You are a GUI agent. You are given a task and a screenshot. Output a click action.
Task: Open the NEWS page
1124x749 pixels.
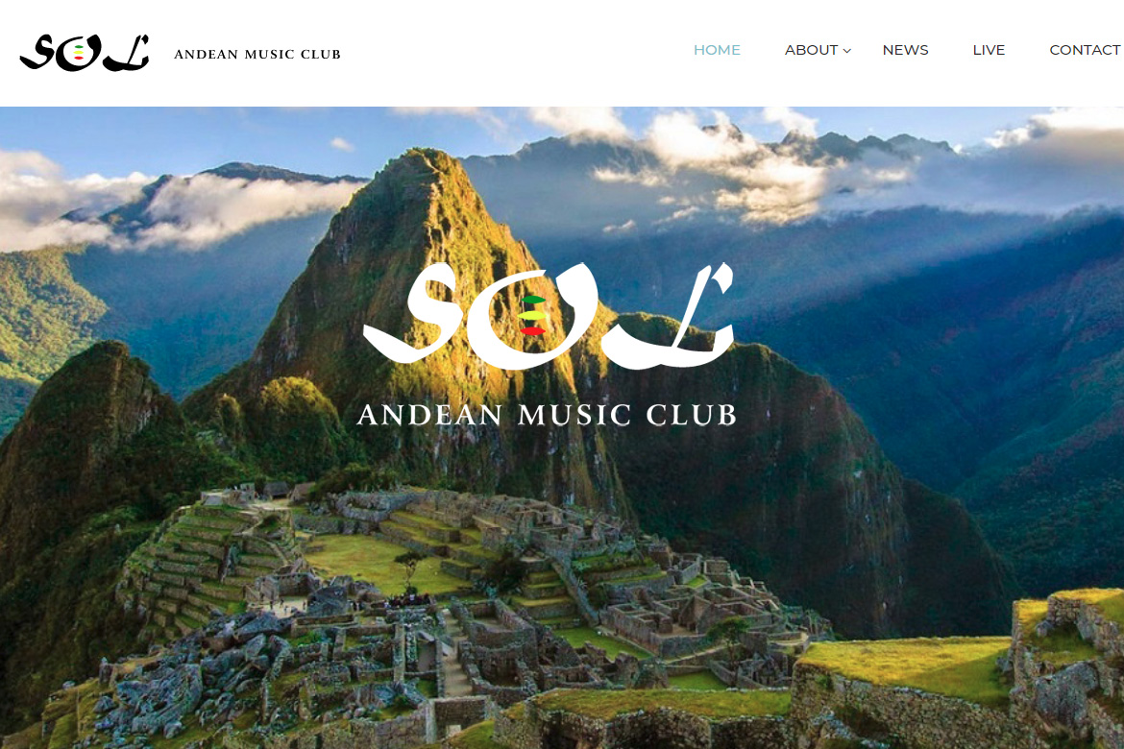tap(905, 50)
